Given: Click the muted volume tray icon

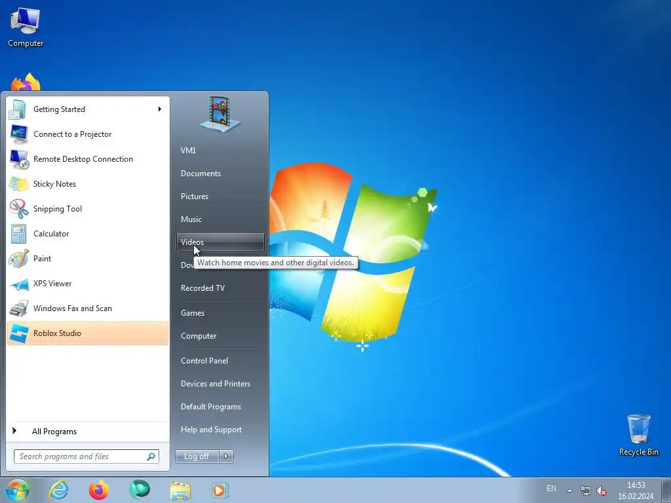Looking at the screenshot, I should pos(602,491).
